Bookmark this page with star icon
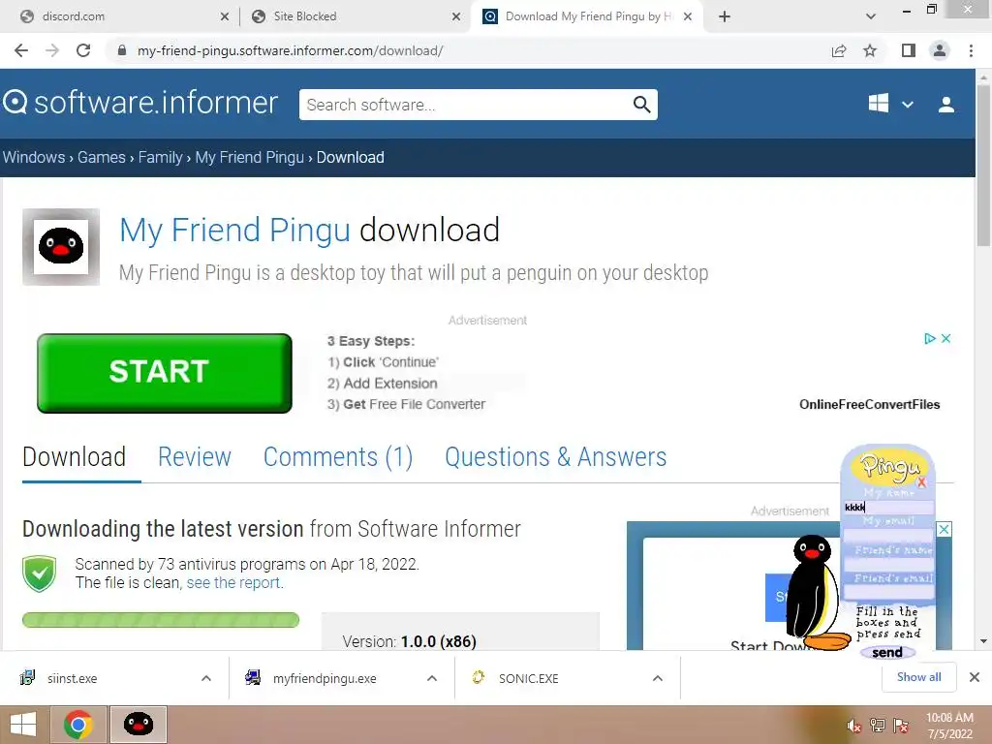This screenshot has width=992, height=744. [870, 50]
